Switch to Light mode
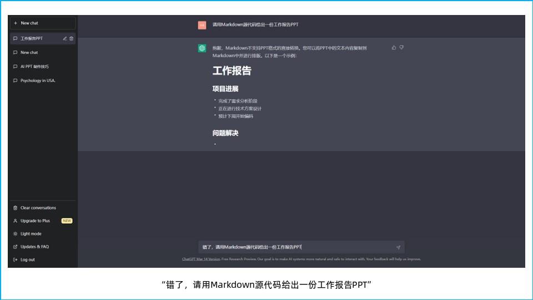Screen dimensions: 533x300 (43, 234)
